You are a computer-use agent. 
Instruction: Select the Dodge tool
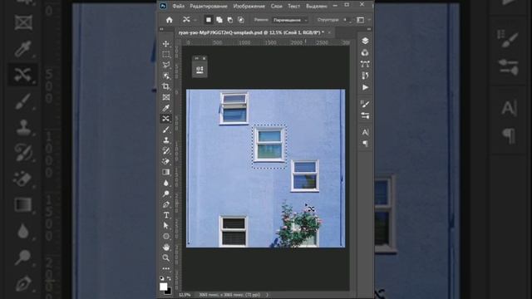click(x=166, y=194)
